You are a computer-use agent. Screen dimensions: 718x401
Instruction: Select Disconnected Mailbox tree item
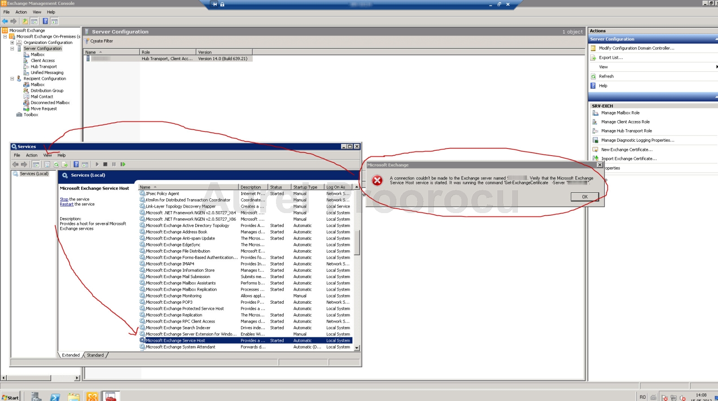point(50,103)
